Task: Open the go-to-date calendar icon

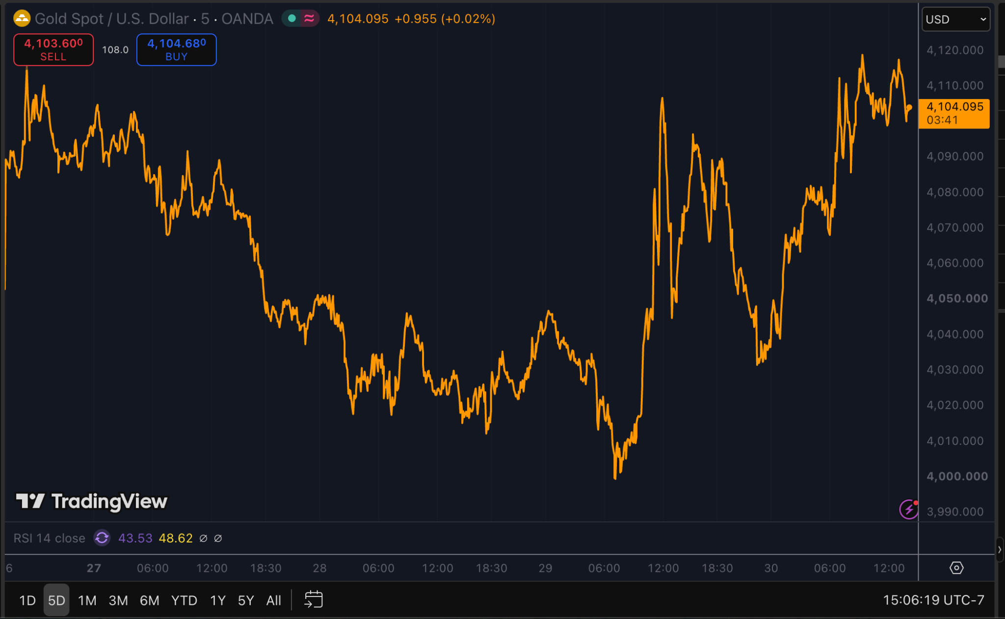Action: [314, 600]
